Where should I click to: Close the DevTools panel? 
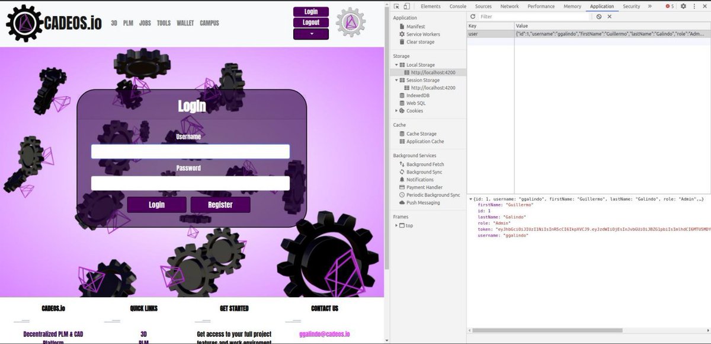point(704,6)
